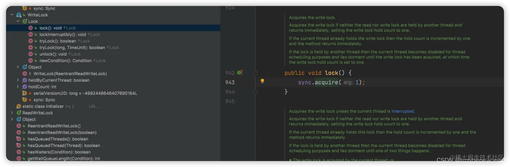Click line number 943 in the gutter
The width and height of the screenshot is (510, 167).
(x=230, y=82)
